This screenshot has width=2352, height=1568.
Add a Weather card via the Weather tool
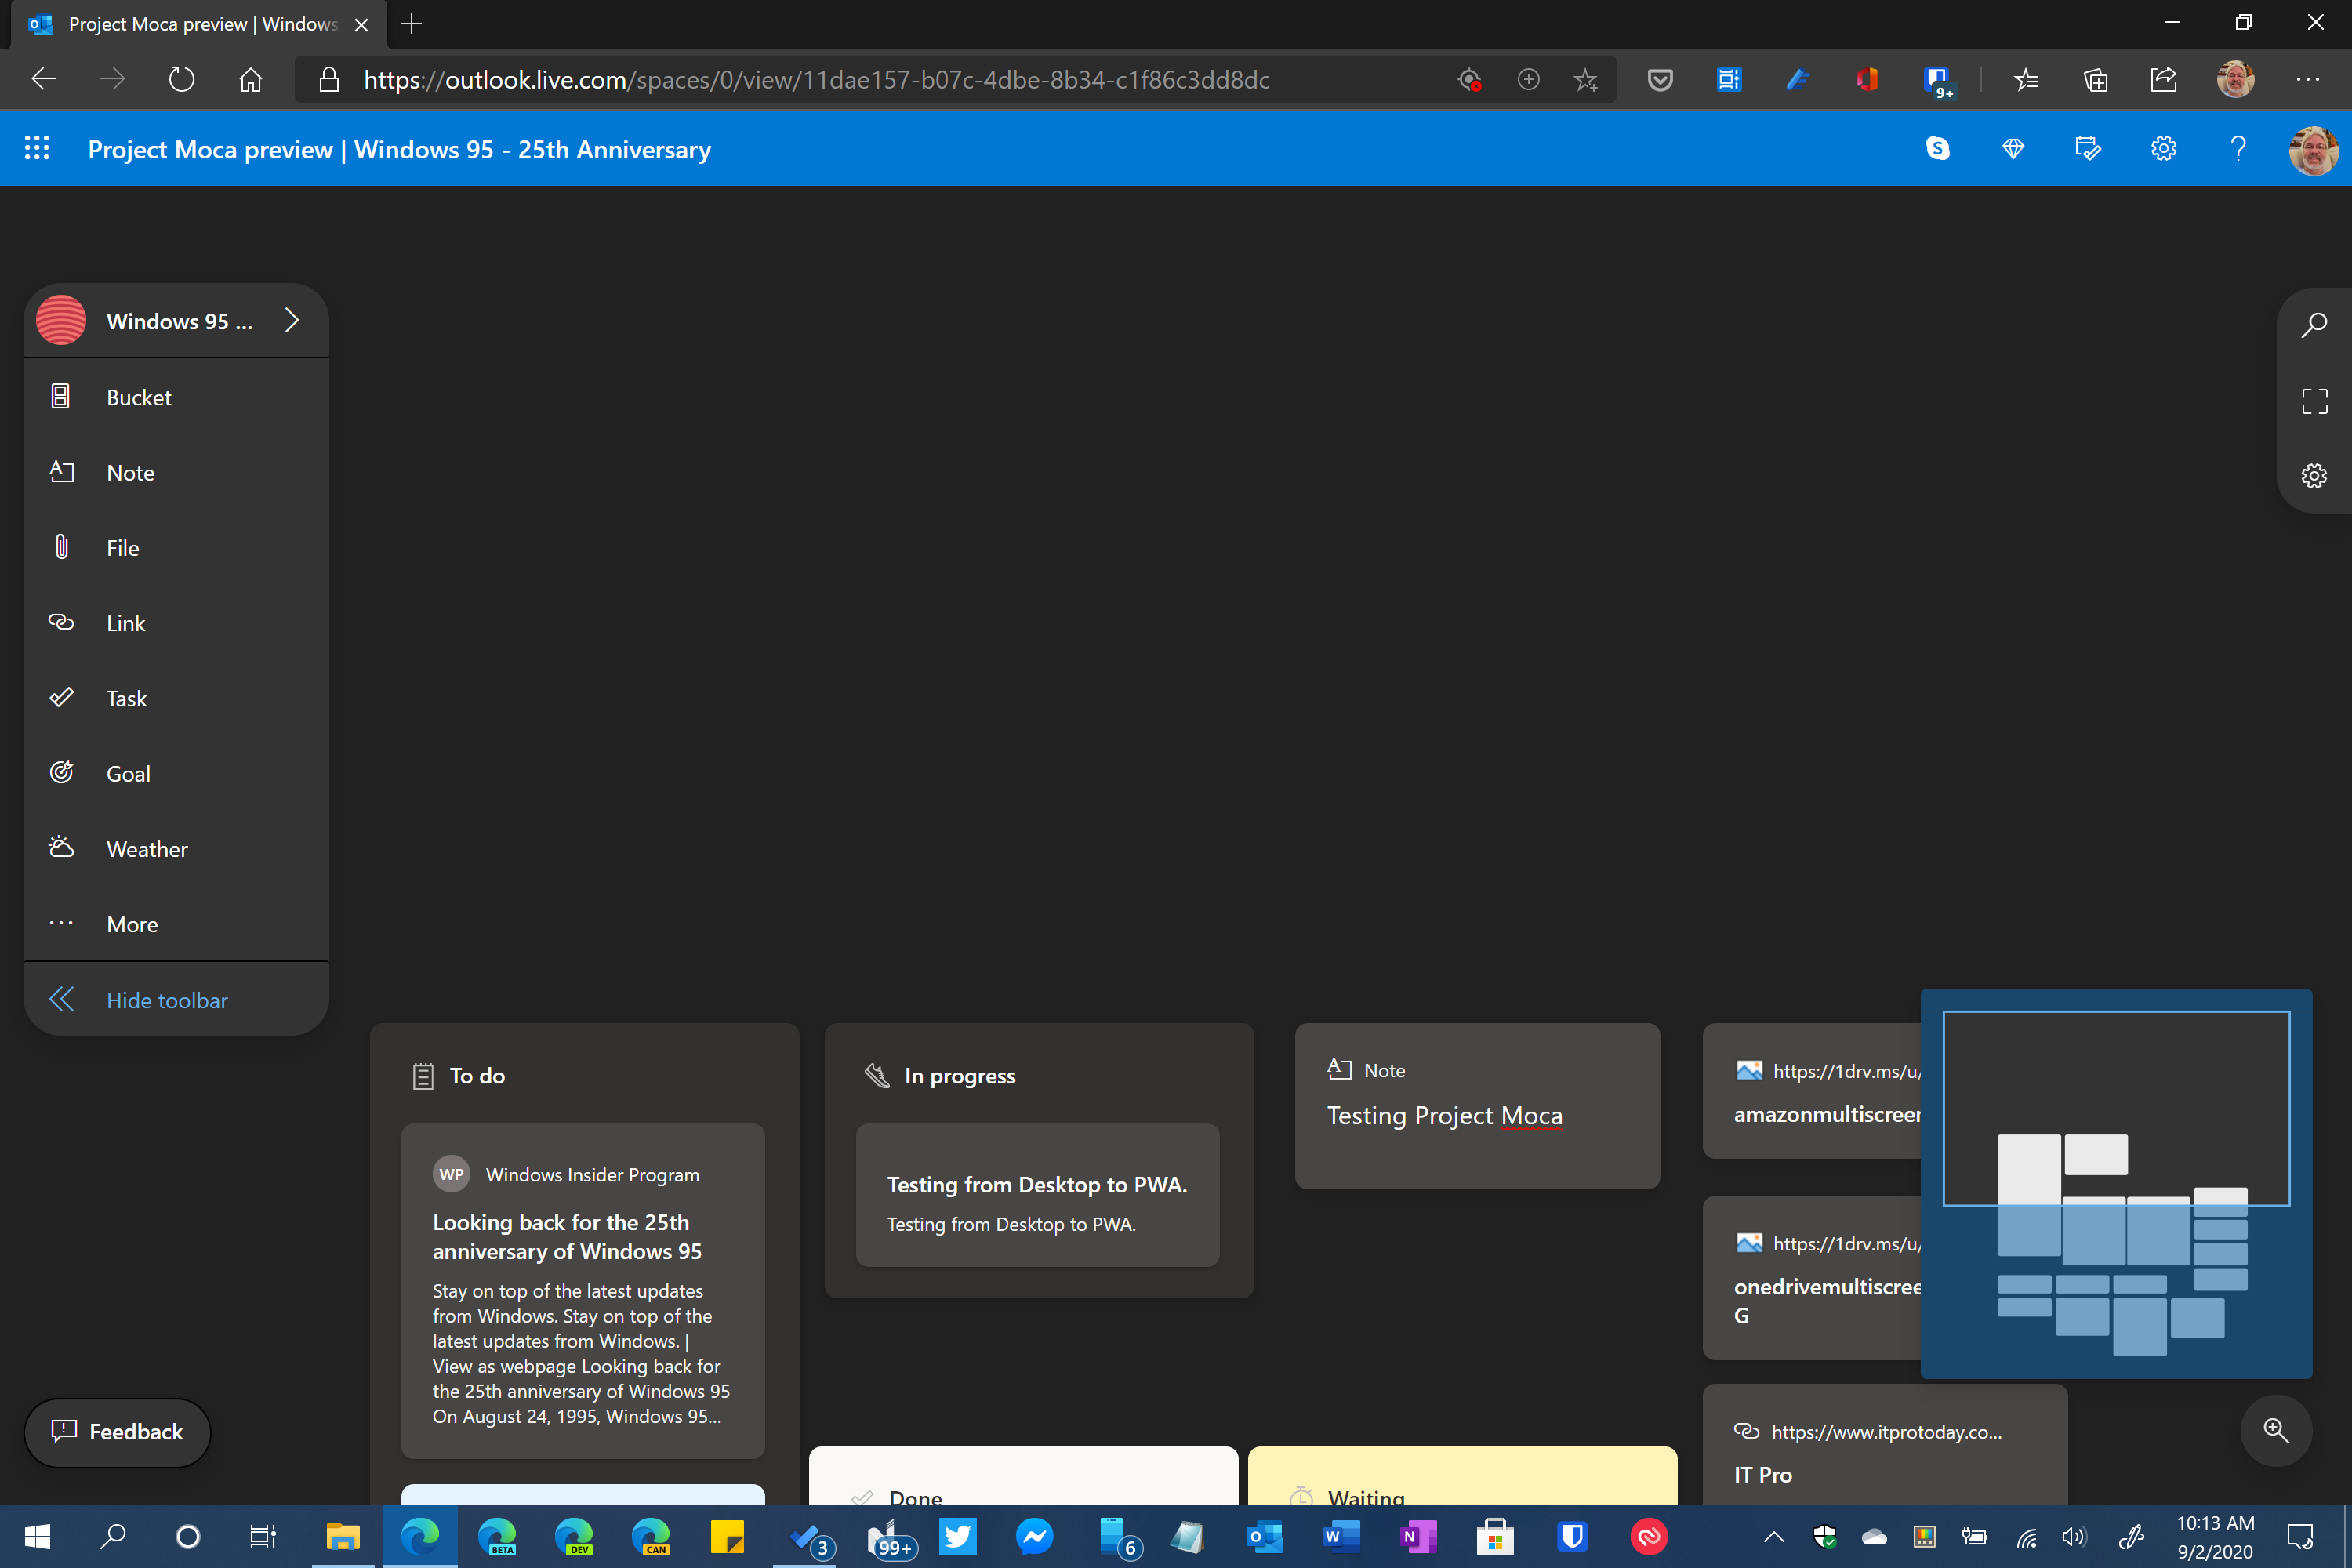point(146,848)
